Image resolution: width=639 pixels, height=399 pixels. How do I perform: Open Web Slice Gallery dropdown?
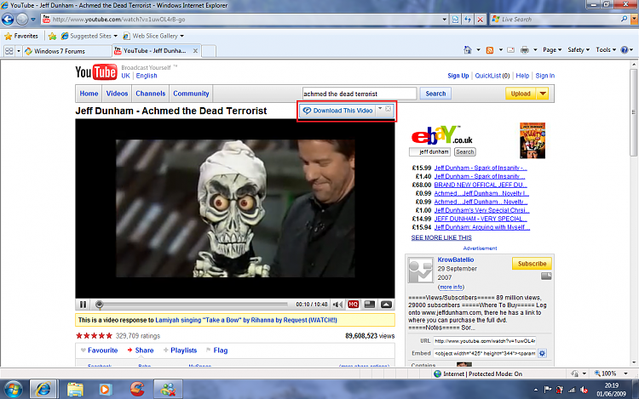click(153, 36)
